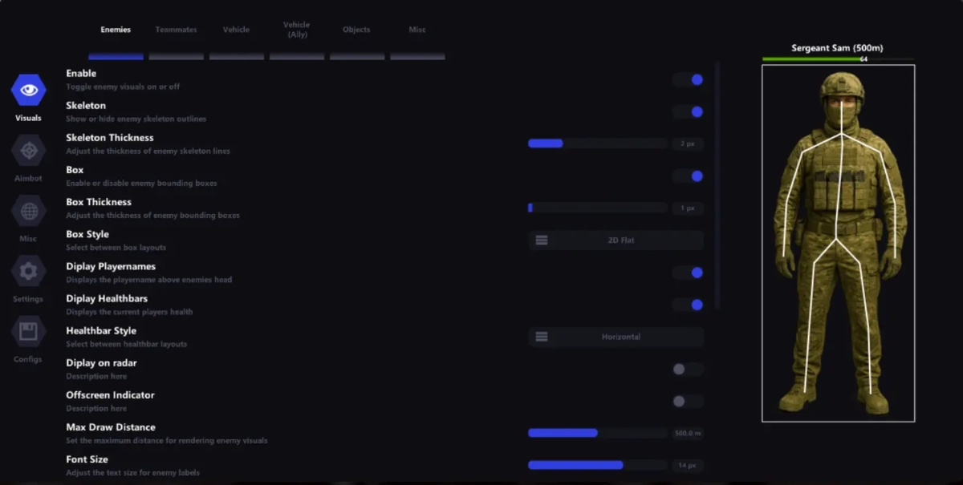Click the list icon in Healthbar Style selector
Viewport: 963px width, 485px height.
click(542, 337)
